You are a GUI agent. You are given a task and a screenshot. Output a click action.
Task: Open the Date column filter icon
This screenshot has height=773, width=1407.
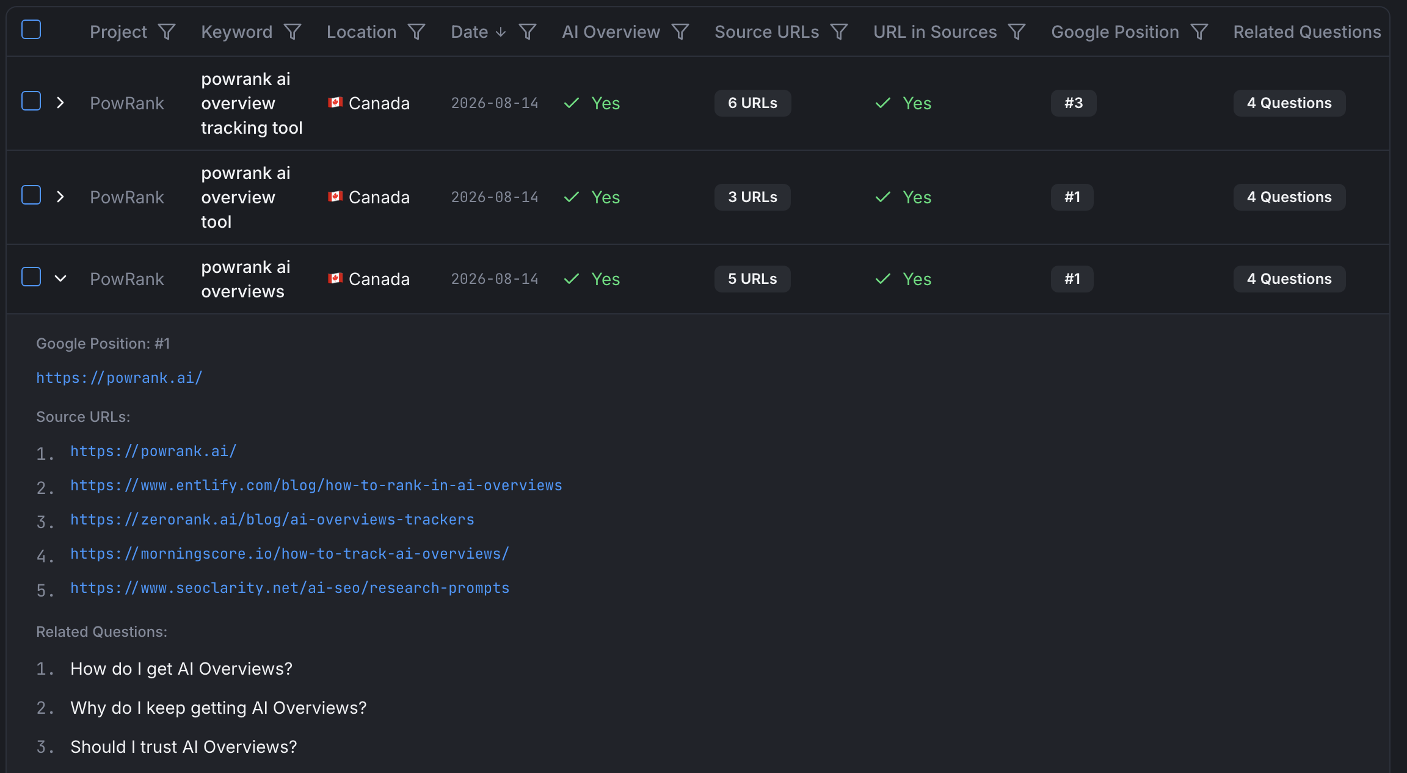coord(528,32)
